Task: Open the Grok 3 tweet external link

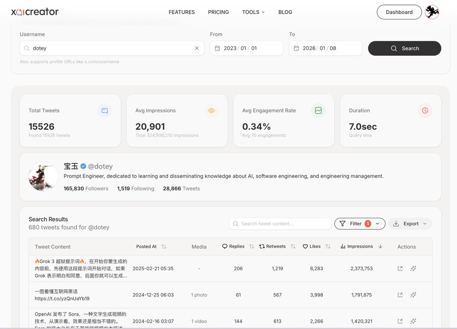Action: click(400, 268)
